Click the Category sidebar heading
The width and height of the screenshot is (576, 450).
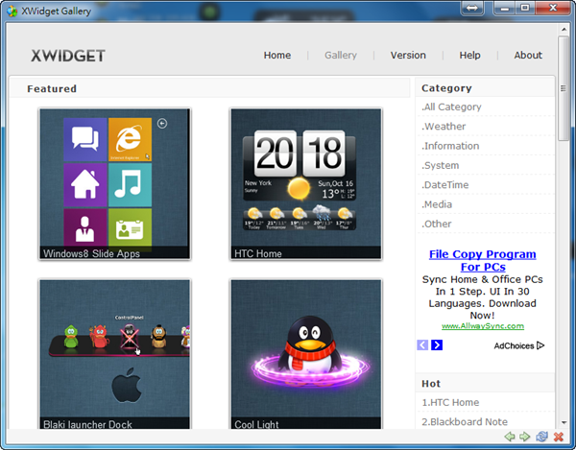(x=446, y=88)
